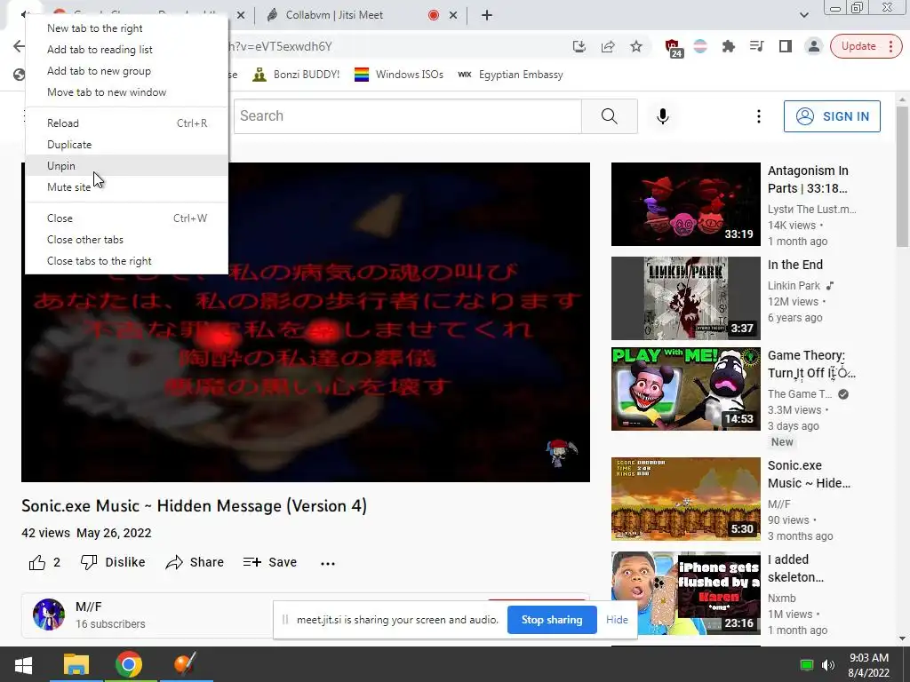The width and height of the screenshot is (910, 682).
Task: Click the voice search microphone icon
Action: (x=662, y=116)
